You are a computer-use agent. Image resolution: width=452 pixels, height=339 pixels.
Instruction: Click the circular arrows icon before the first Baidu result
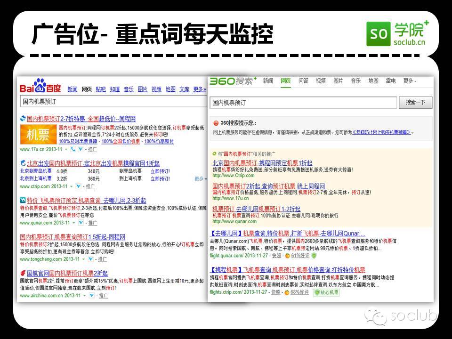(x=22, y=118)
